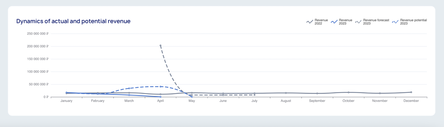Click the July forecast end data point
Screen dimensions: 444x127
coord(255,95)
